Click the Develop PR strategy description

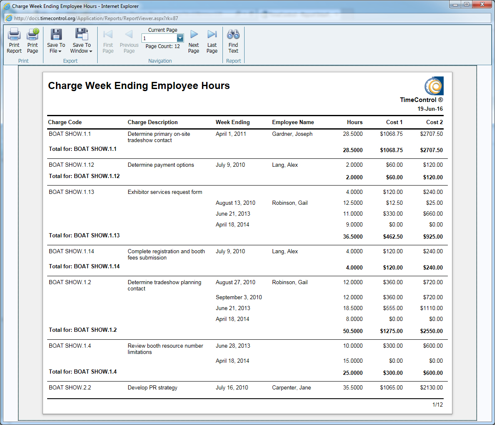tap(152, 388)
